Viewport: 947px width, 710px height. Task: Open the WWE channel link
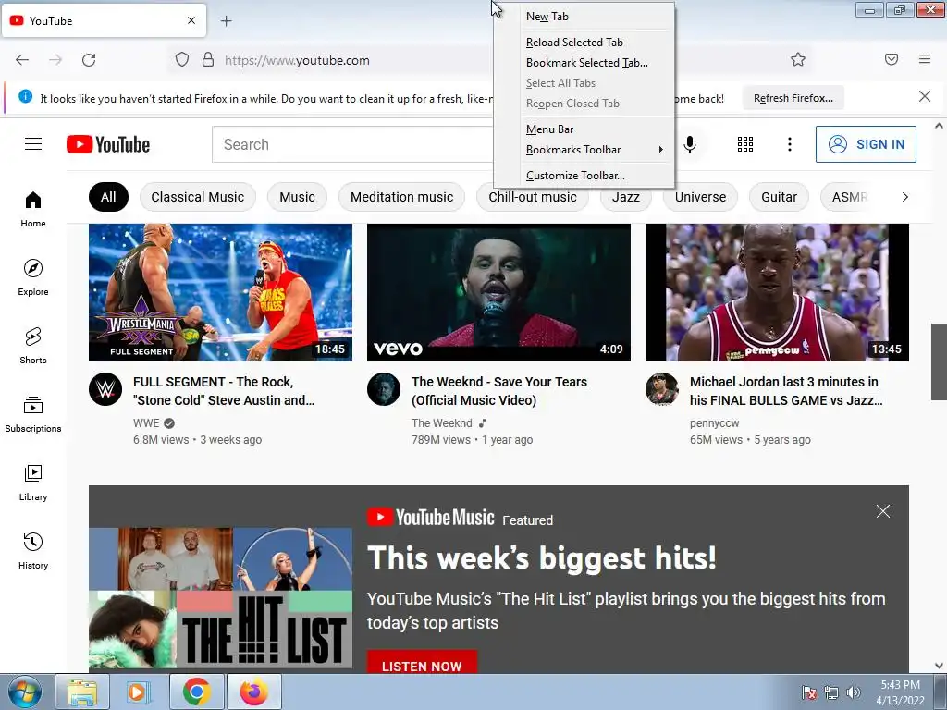click(x=146, y=423)
